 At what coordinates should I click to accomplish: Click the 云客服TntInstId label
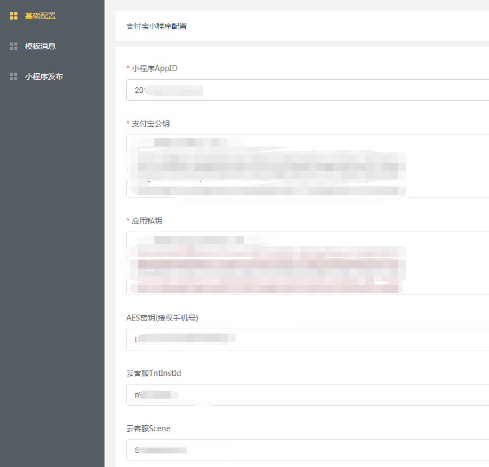[153, 373]
